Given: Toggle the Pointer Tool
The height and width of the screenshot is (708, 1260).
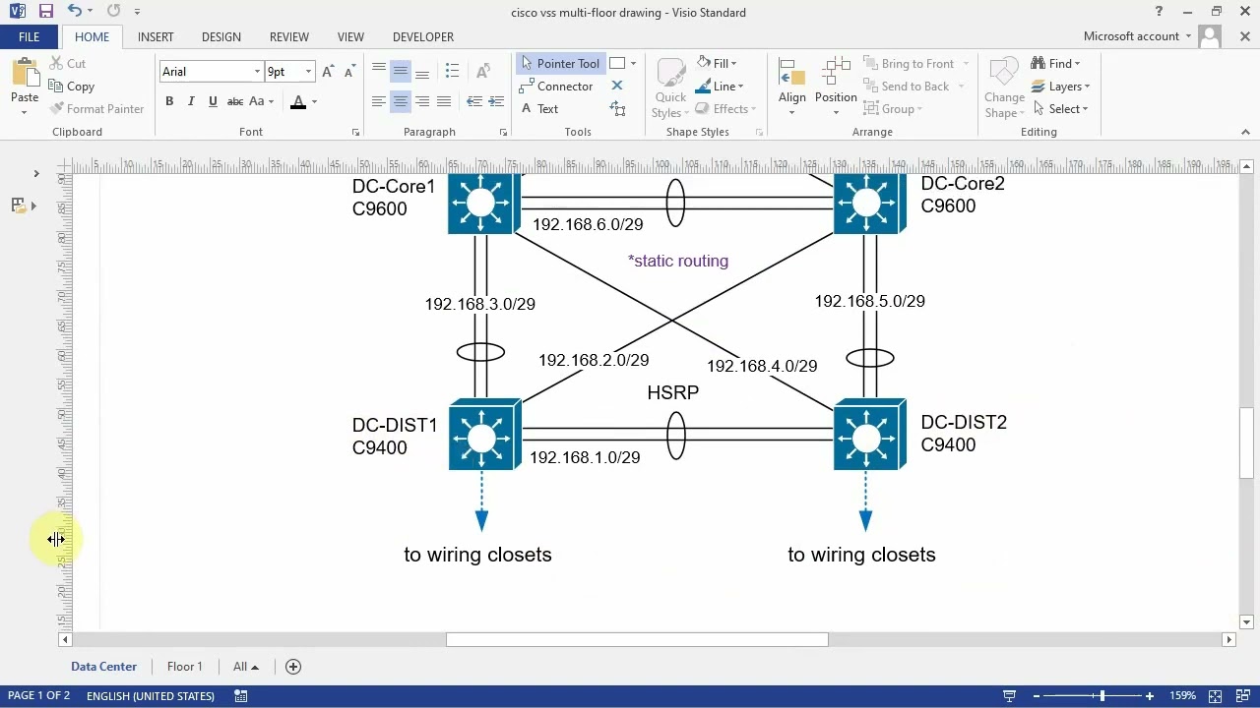Looking at the screenshot, I should click(x=559, y=63).
